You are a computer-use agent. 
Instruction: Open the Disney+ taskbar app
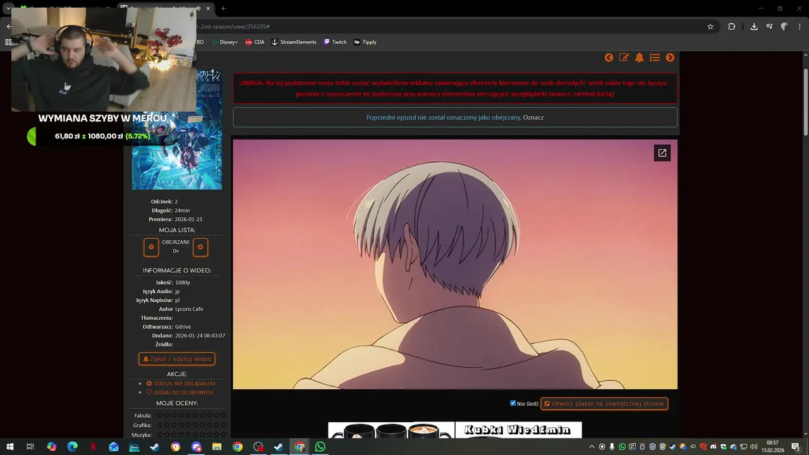[134, 447]
